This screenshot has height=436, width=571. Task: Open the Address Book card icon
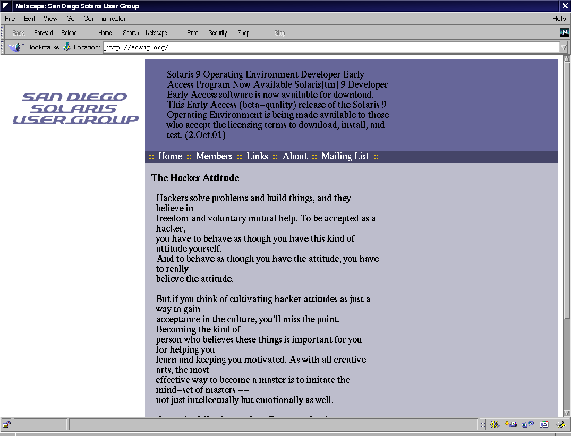[x=544, y=424]
